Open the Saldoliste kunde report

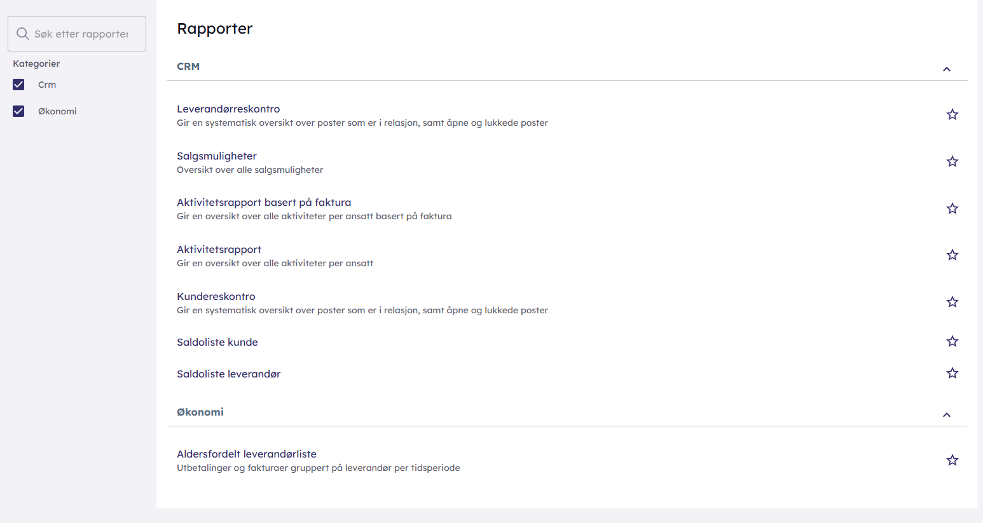217,342
